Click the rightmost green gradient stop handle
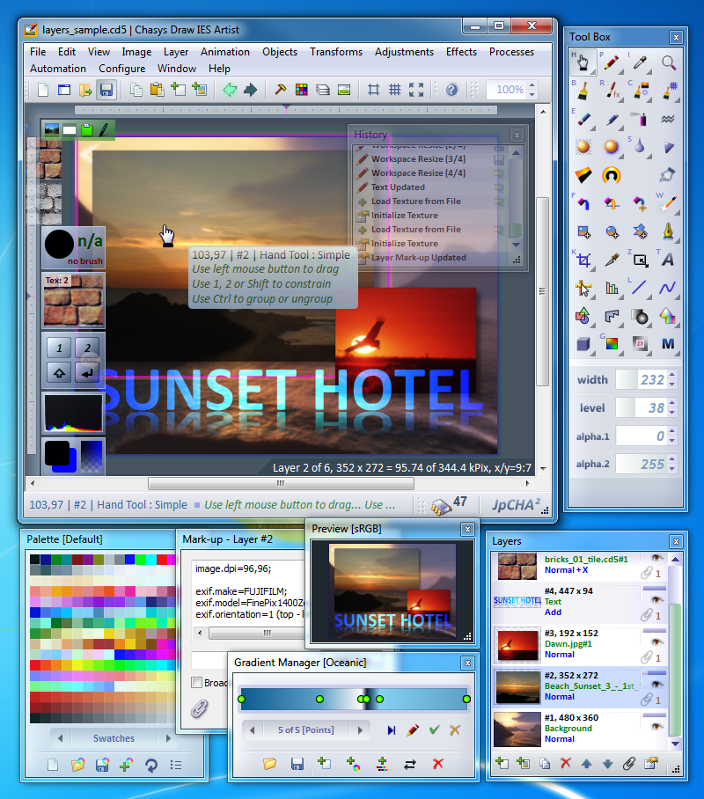 click(466, 699)
